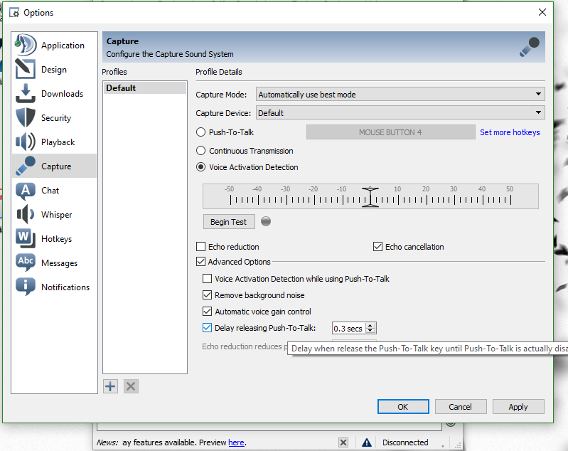This screenshot has height=451, width=568.
Task: Confirm settings with the OK button
Action: click(403, 406)
